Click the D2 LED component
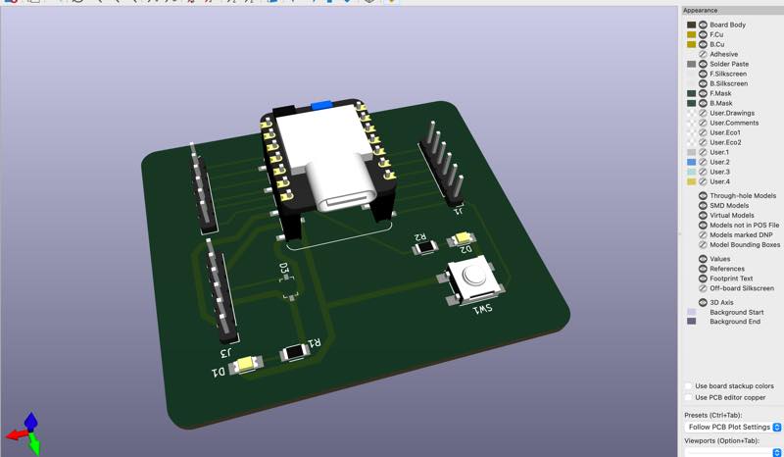The image size is (784, 457). coord(462,238)
